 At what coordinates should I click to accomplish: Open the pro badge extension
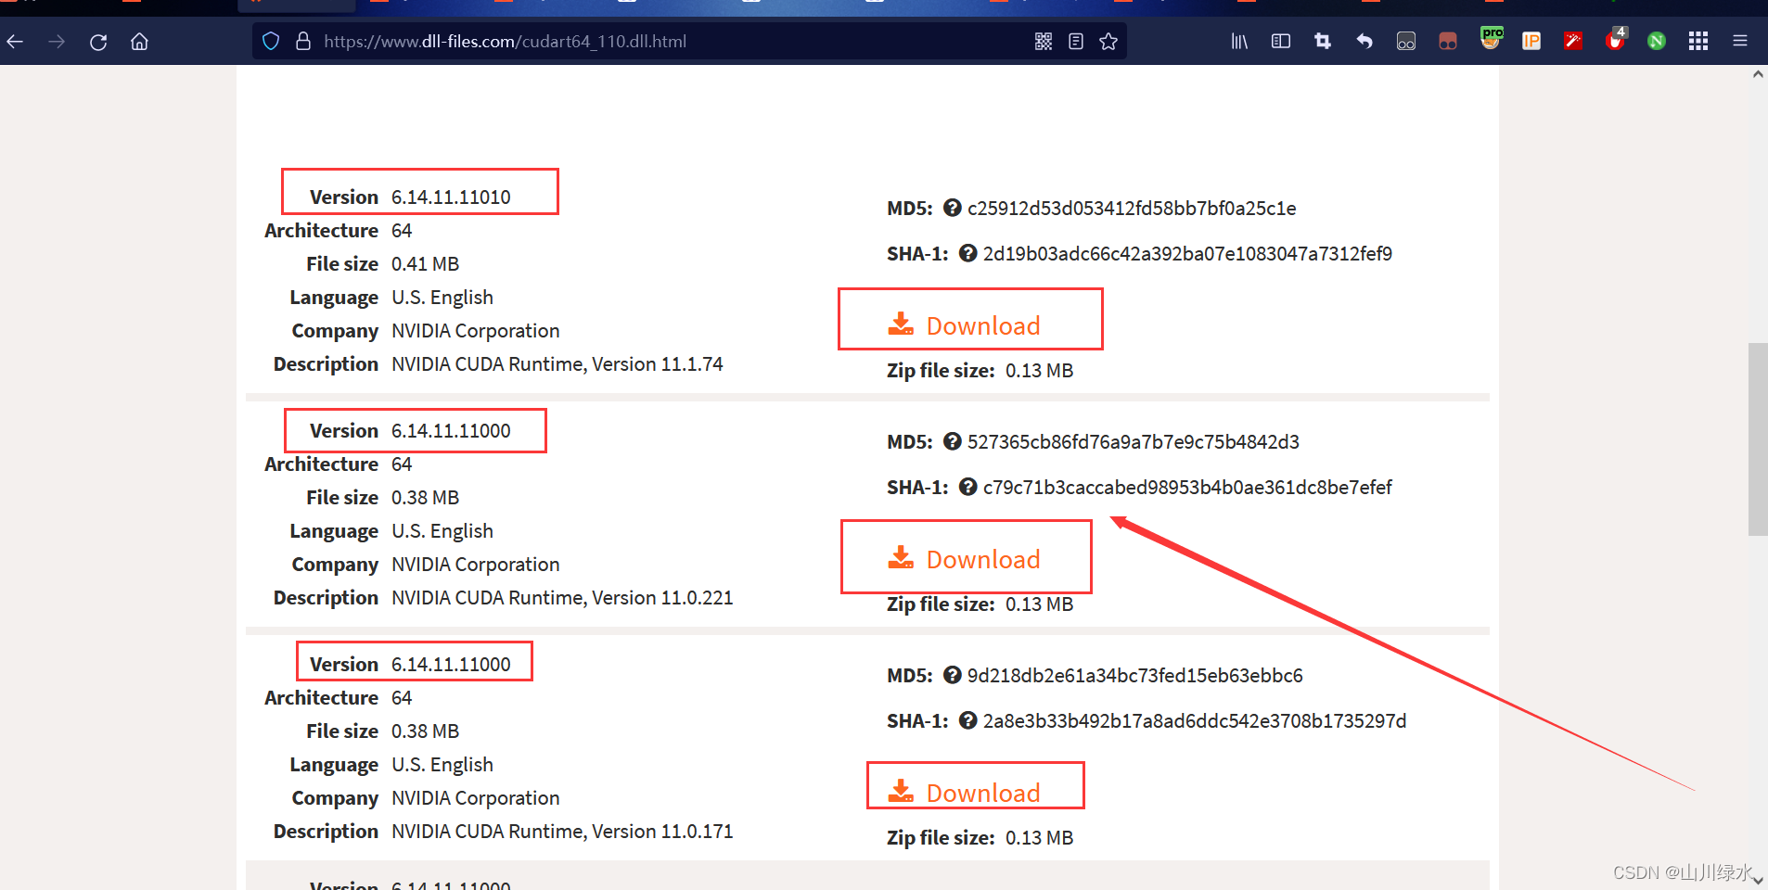(x=1491, y=39)
